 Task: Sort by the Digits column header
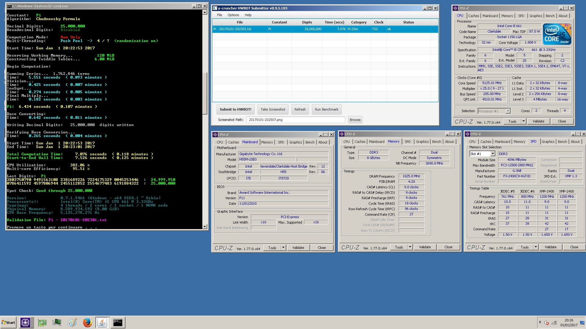307,22
